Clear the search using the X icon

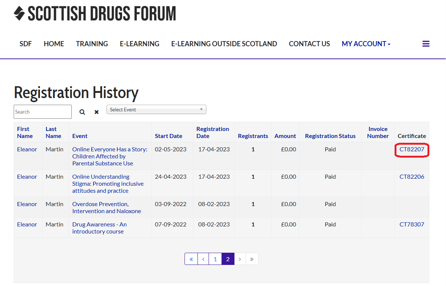point(96,111)
